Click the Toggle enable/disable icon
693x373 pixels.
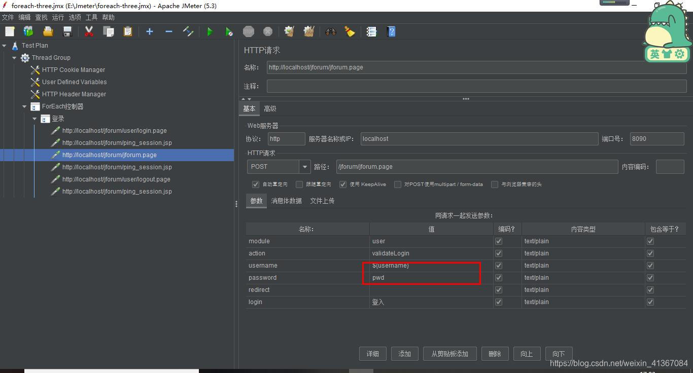[188, 31]
